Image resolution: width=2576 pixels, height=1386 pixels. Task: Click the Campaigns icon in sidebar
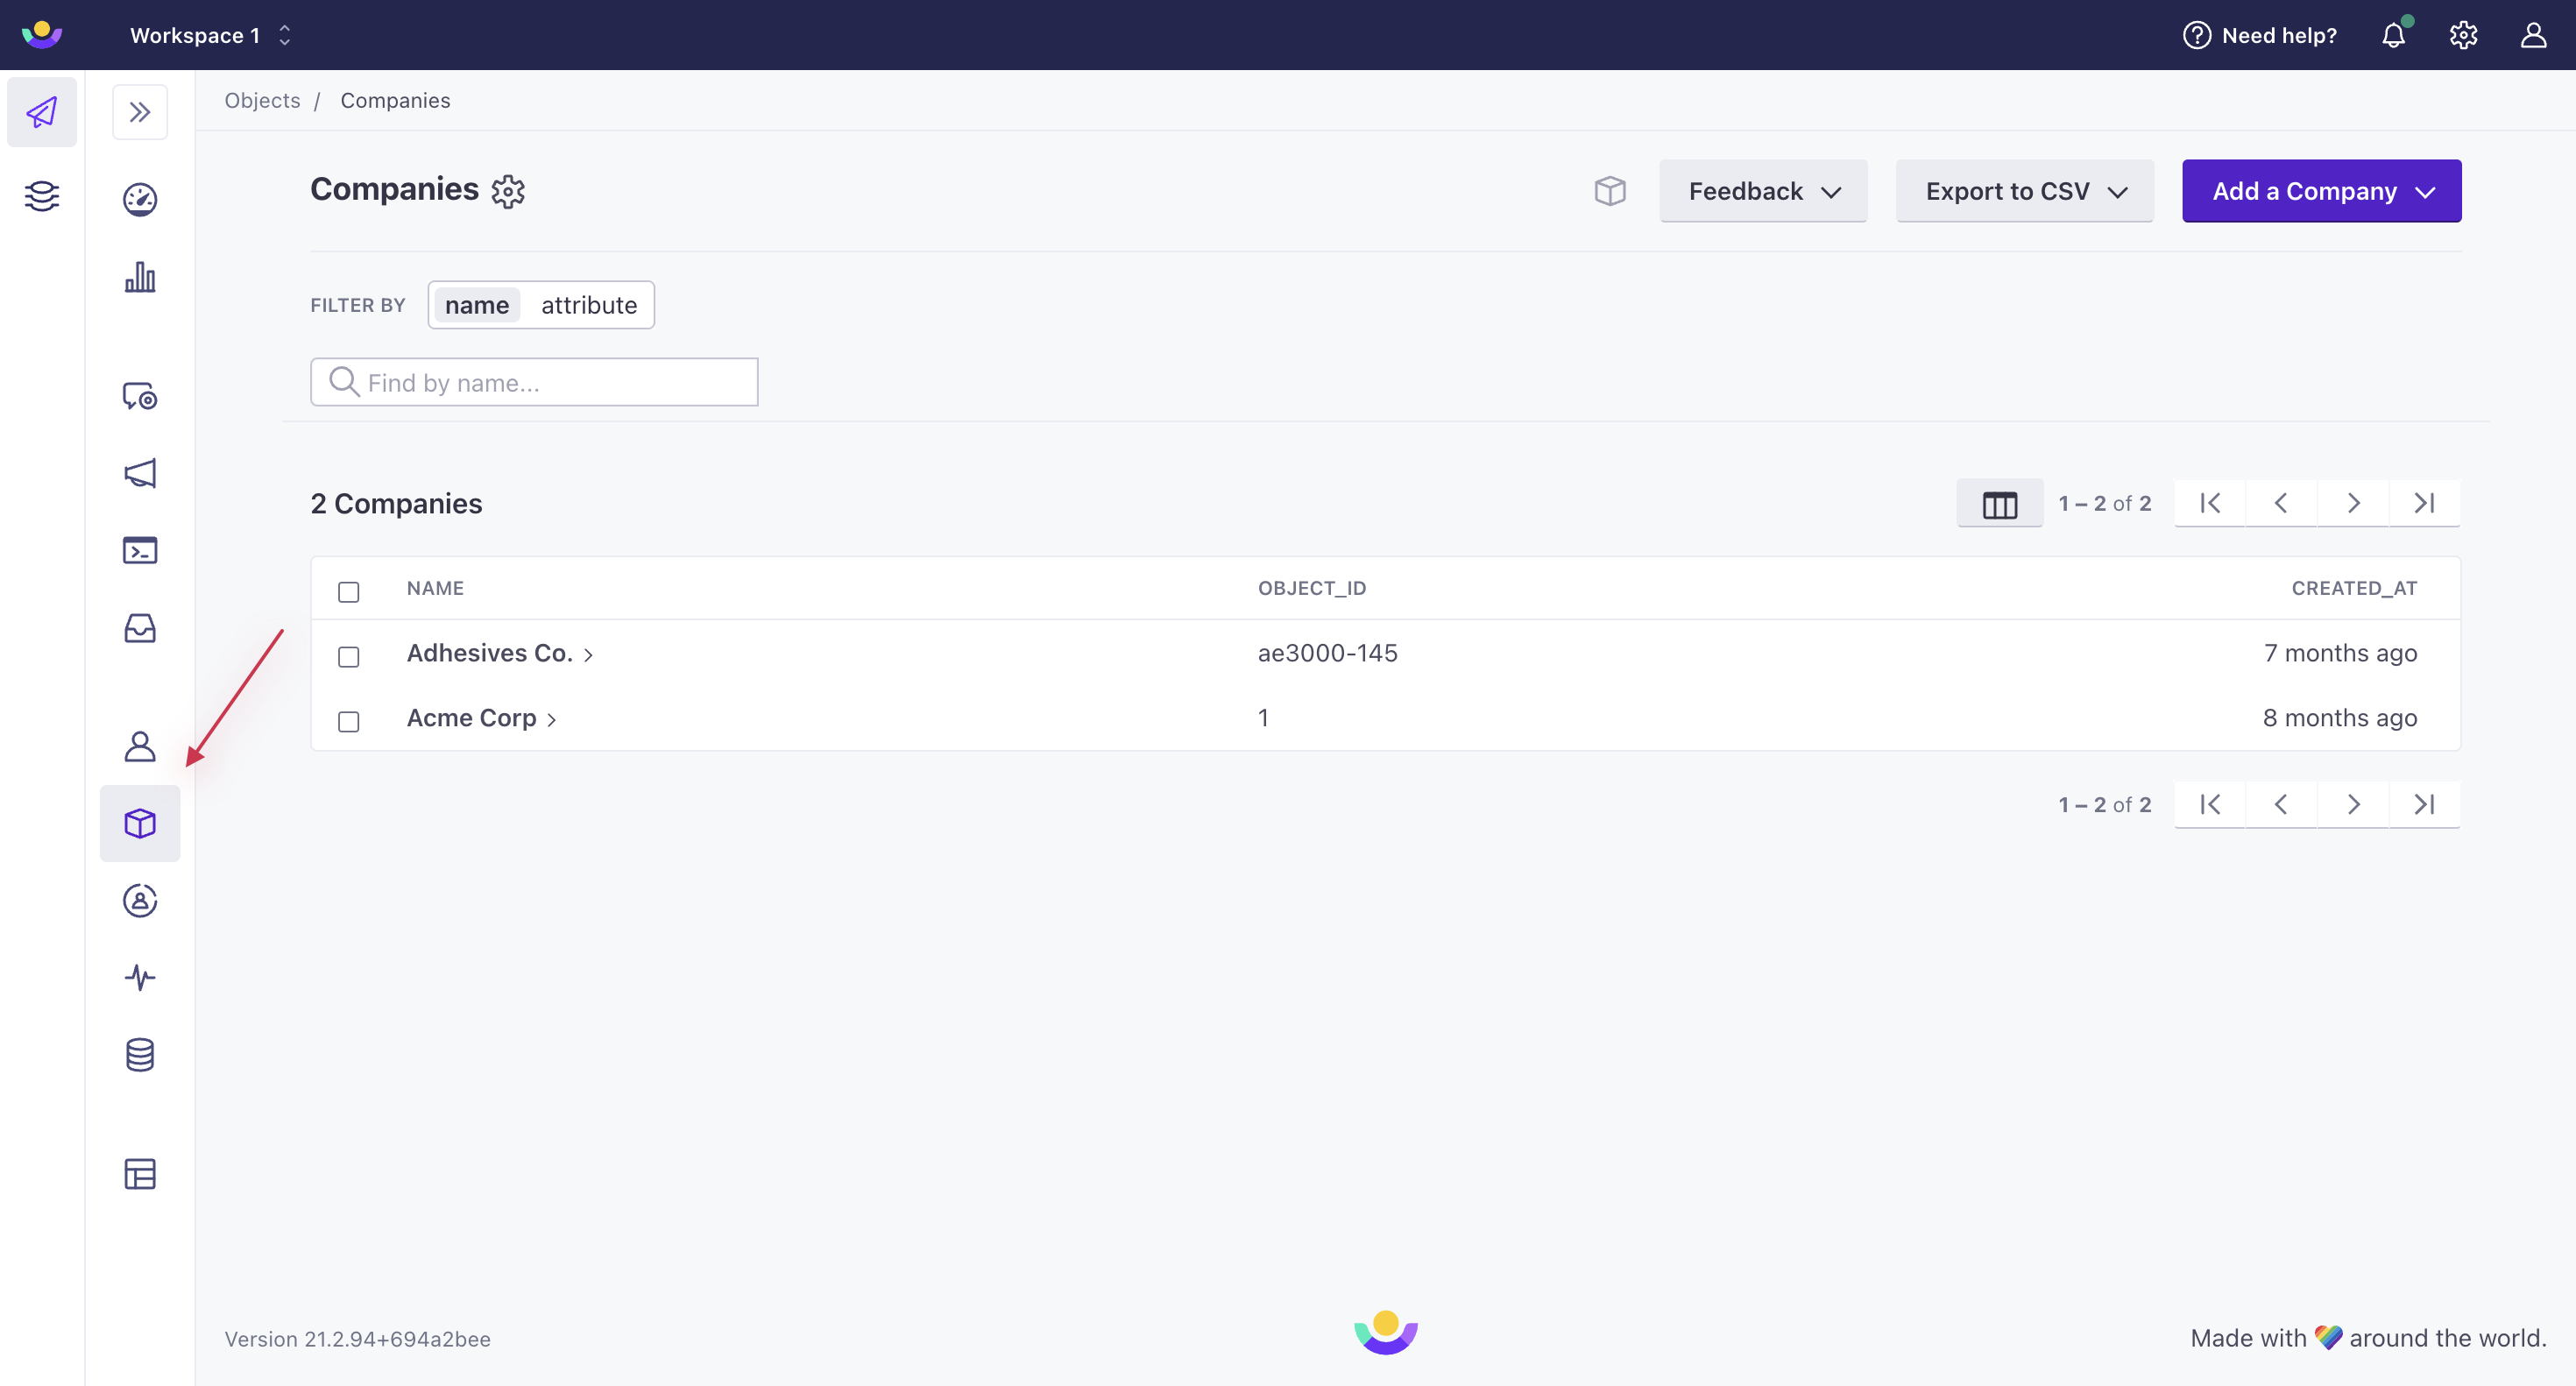pyautogui.click(x=140, y=473)
